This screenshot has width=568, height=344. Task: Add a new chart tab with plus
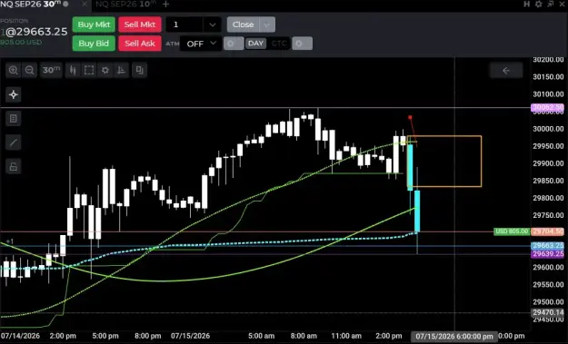pyautogui.click(x=165, y=5)
